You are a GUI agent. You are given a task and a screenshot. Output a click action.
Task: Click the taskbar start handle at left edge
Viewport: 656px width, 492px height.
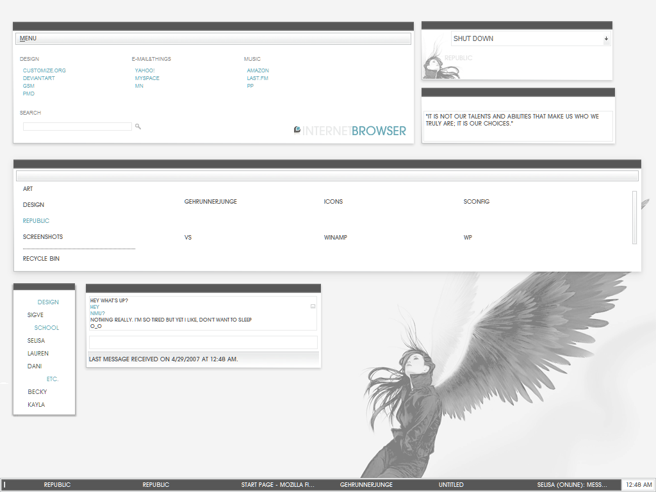point(4,485)
